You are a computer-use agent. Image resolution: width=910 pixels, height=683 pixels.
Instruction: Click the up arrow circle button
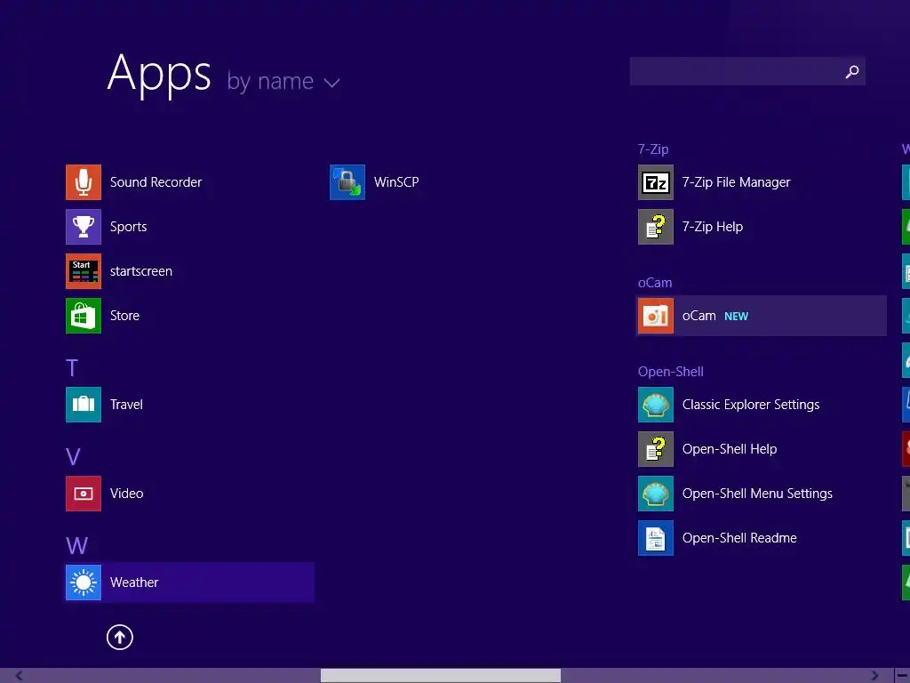pyautogui.click(x=120, y=637)
